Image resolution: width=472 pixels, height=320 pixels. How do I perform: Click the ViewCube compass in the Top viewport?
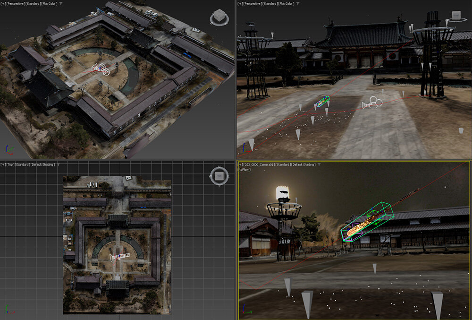(219, 176)
